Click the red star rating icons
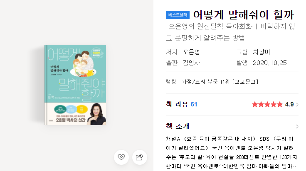306x171 pixels. tap(267, 104)
